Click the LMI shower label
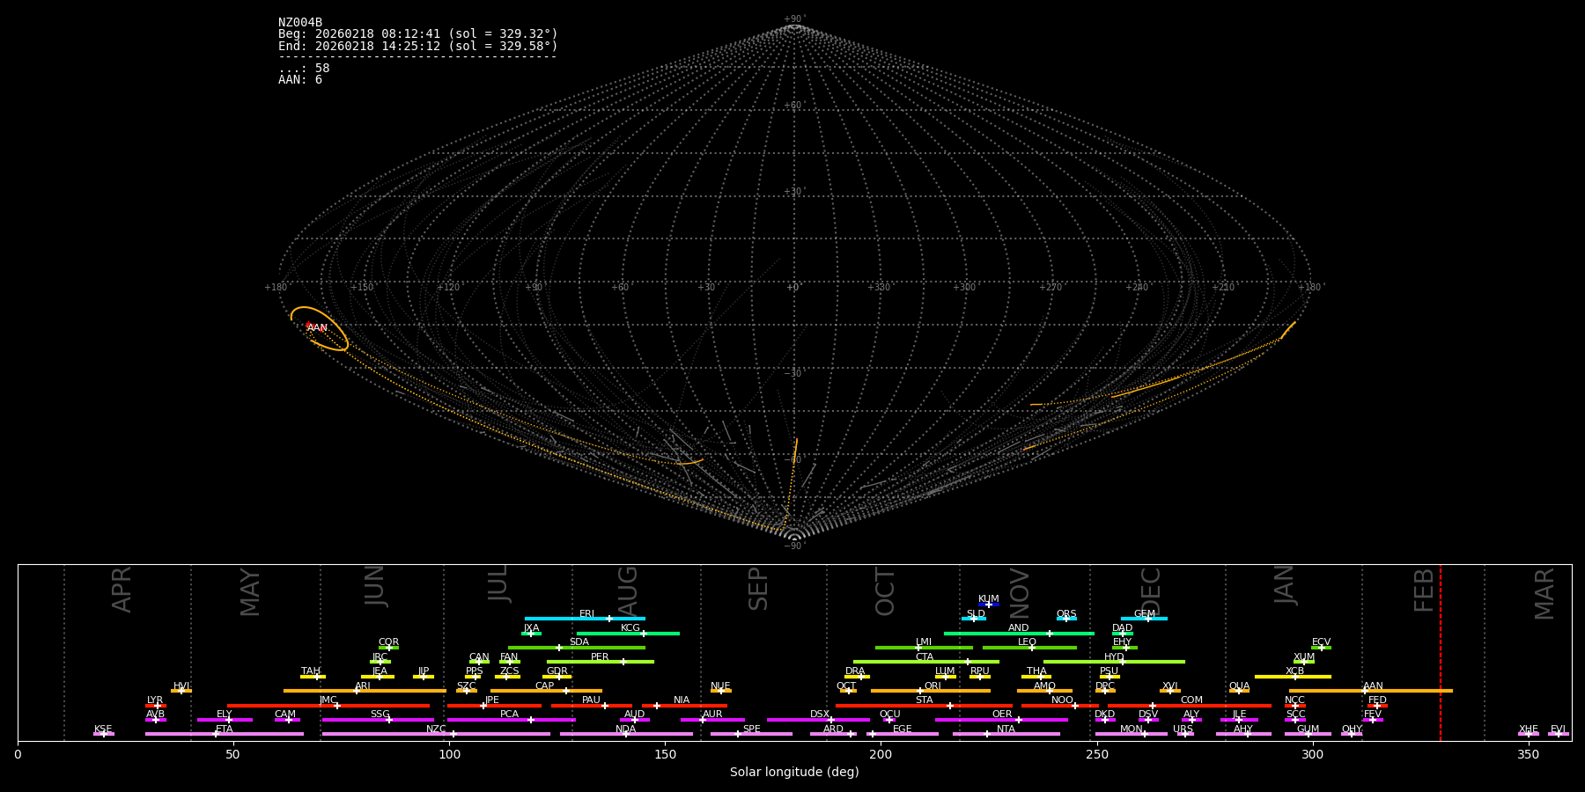 pos(924,642)
